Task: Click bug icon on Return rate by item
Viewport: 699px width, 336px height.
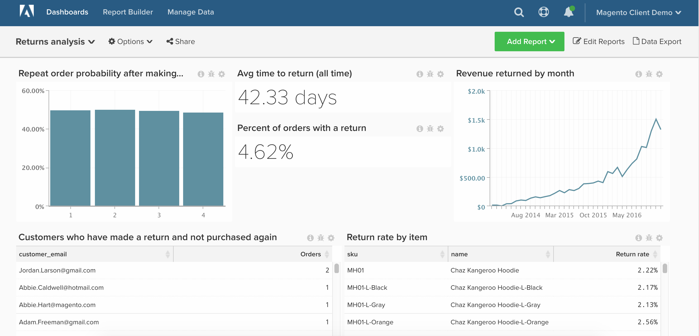Action: [649, 238]
